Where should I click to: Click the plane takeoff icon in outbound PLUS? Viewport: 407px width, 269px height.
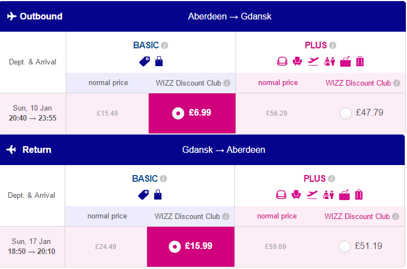(313, 61)
